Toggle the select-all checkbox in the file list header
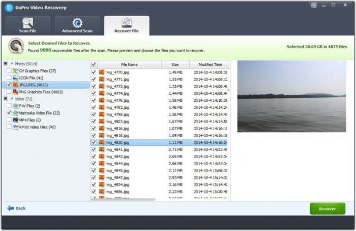Screen dimensions: 356x231 (93, 65)
